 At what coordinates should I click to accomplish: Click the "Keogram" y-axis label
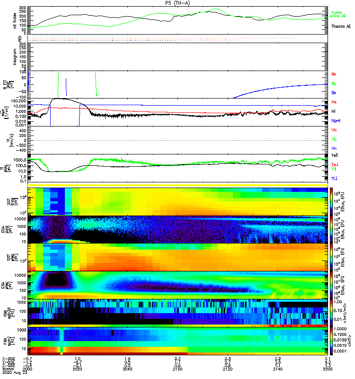15,57
